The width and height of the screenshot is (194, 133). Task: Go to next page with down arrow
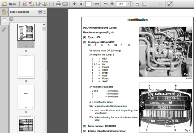tap(81, 4)
